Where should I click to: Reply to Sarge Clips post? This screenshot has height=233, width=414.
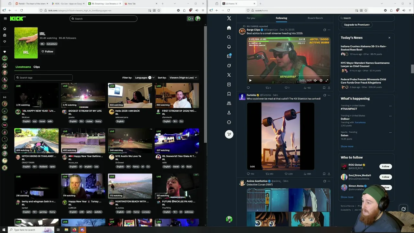click(x=248, y=88)
